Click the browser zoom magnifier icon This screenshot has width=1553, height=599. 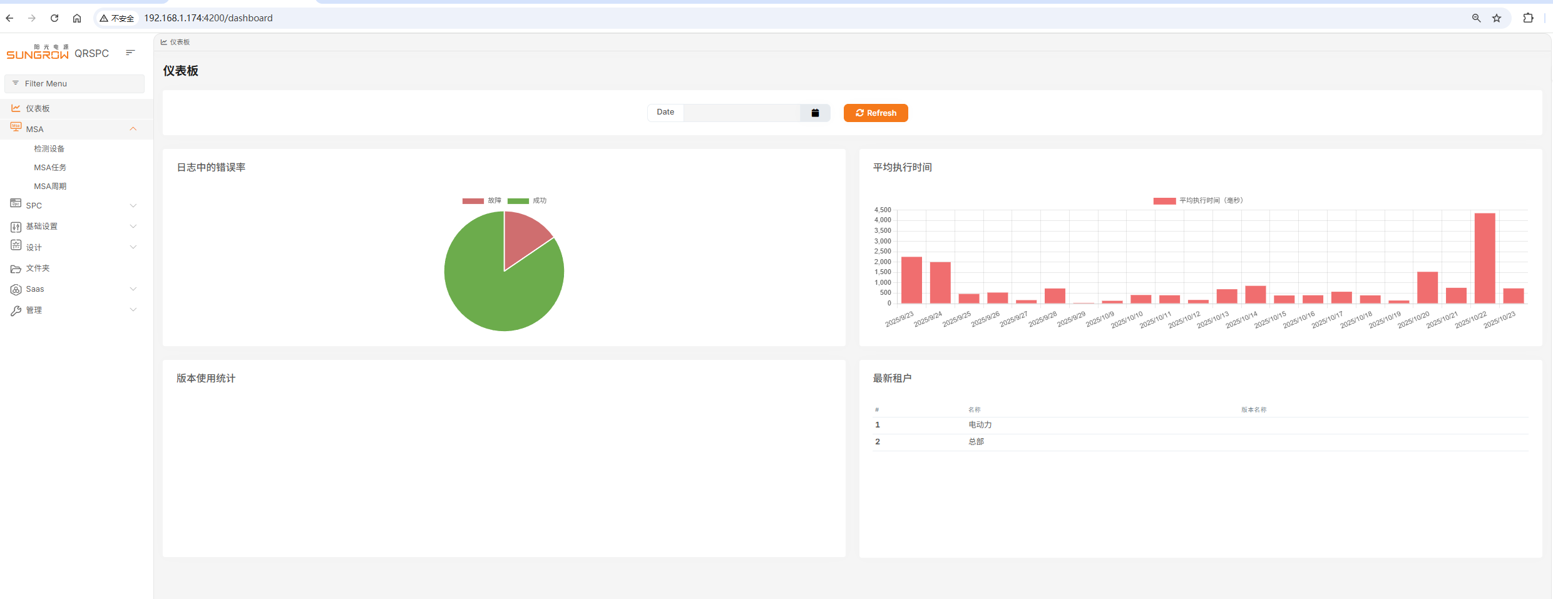[1476, 18]
